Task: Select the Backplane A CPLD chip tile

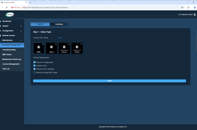Action: coord(77,48)
